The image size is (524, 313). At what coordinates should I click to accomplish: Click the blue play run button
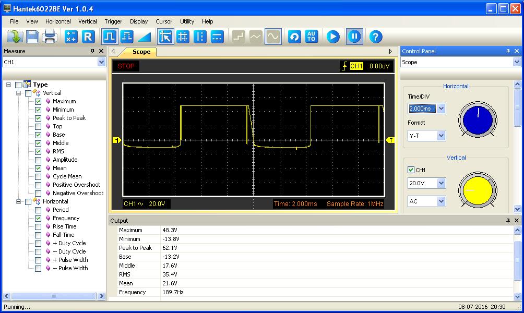pyautogui.click(x=333, y=37)
